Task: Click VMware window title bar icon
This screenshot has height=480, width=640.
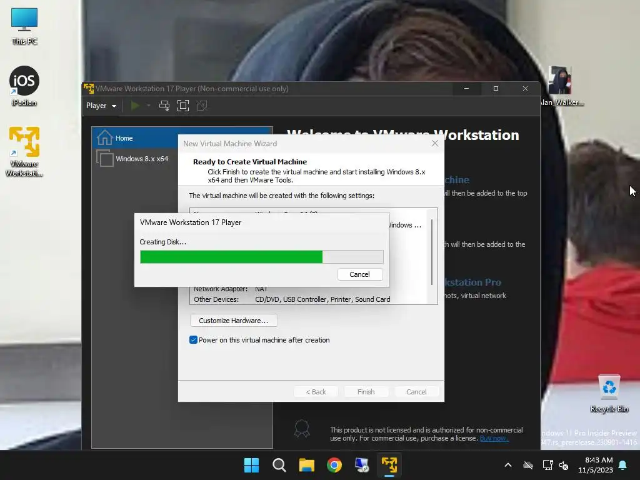Action: pos(89,88)
